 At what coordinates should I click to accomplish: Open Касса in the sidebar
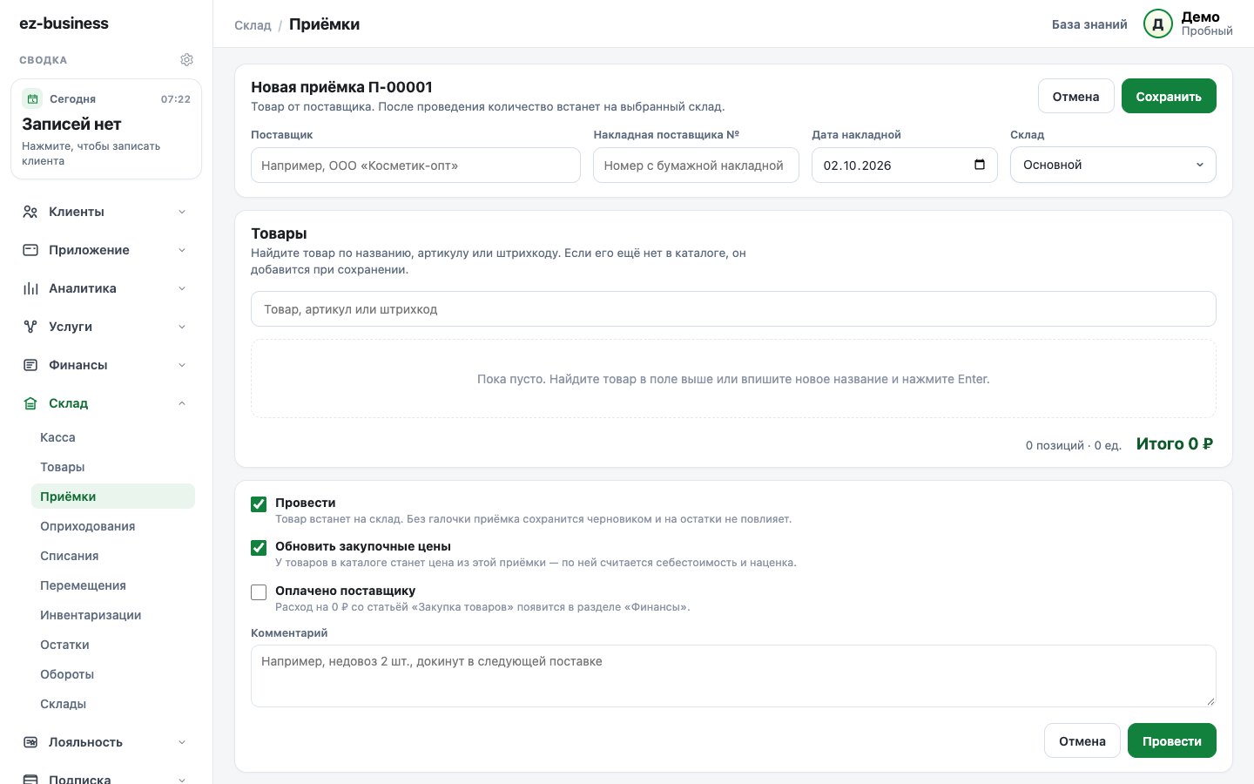113,437
